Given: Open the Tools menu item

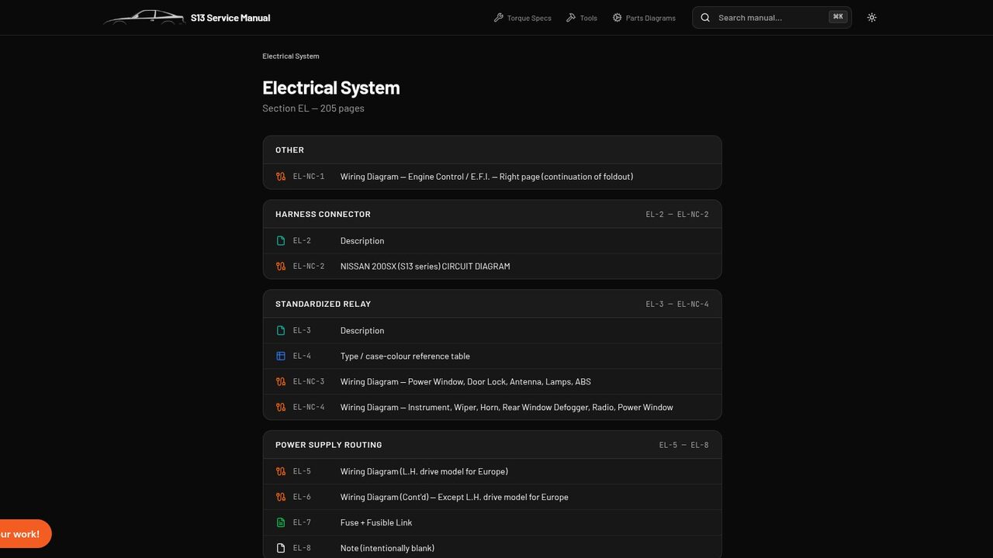Looking at the screenshot, I should point(581,18).
